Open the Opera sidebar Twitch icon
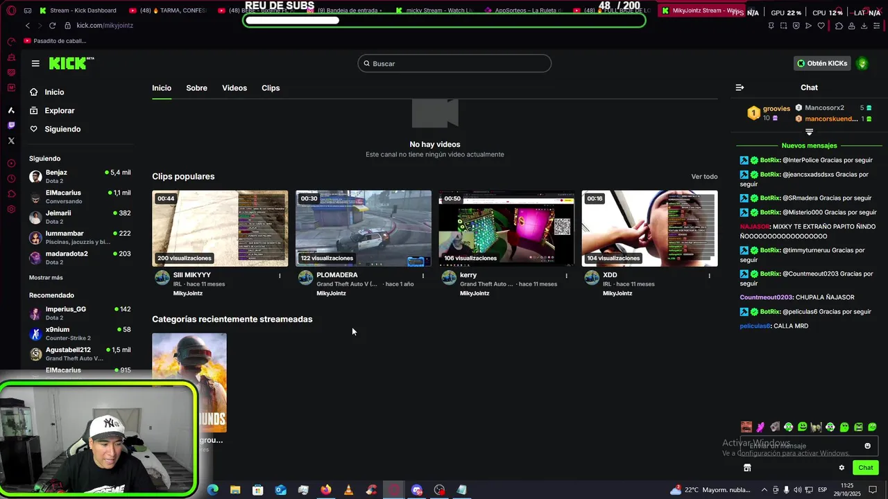Screen dimensions: 888x499 pos(11,125)
